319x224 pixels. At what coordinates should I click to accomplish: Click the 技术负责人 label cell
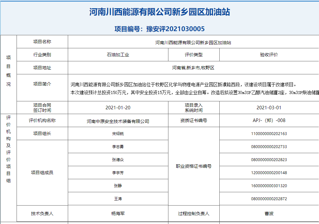[x=42, y=214]
